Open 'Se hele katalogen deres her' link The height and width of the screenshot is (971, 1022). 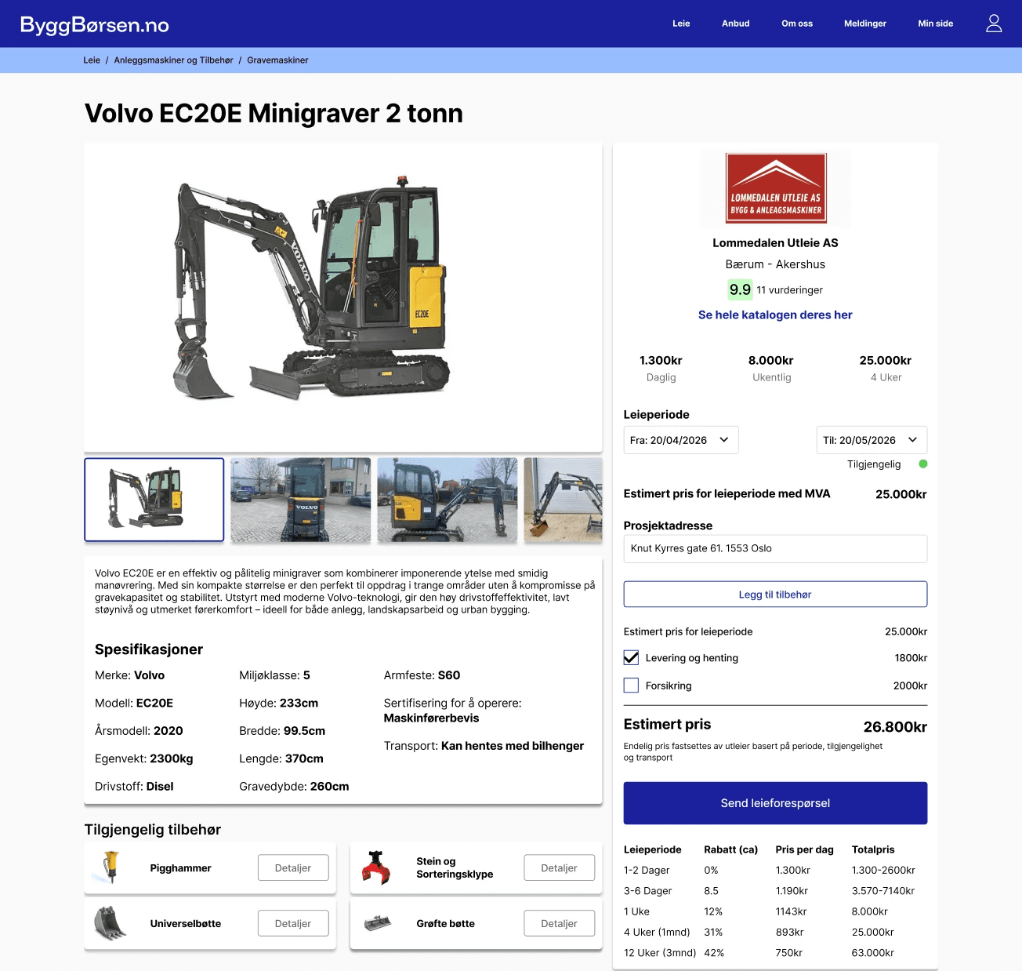point(775,315)
